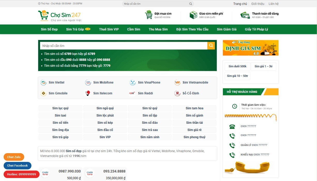Click the orange search button in green banner

(211, 46)
